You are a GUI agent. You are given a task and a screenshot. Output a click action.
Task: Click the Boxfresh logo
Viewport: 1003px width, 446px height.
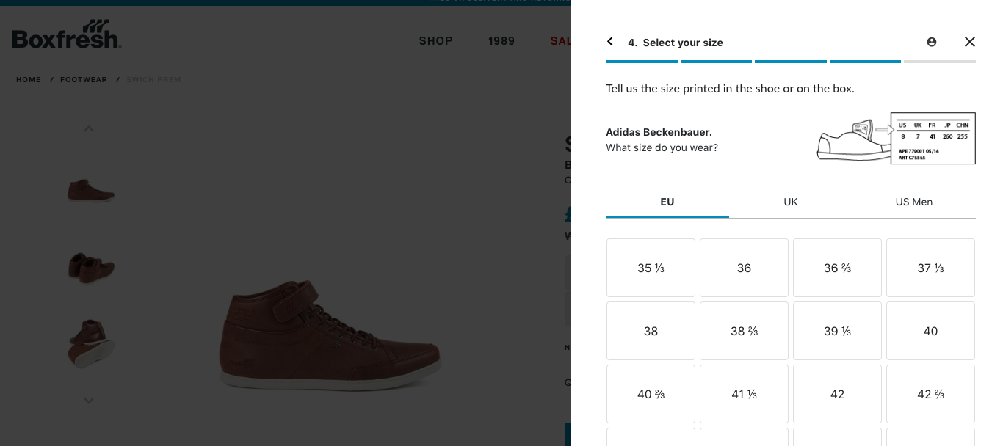[x=66, y=34]
